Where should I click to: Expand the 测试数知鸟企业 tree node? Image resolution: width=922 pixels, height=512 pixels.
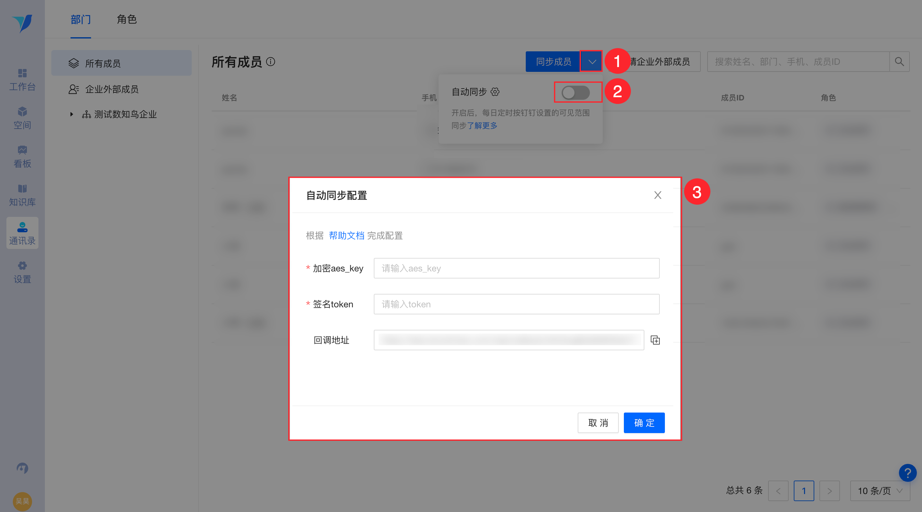click(x=71, y=114)
